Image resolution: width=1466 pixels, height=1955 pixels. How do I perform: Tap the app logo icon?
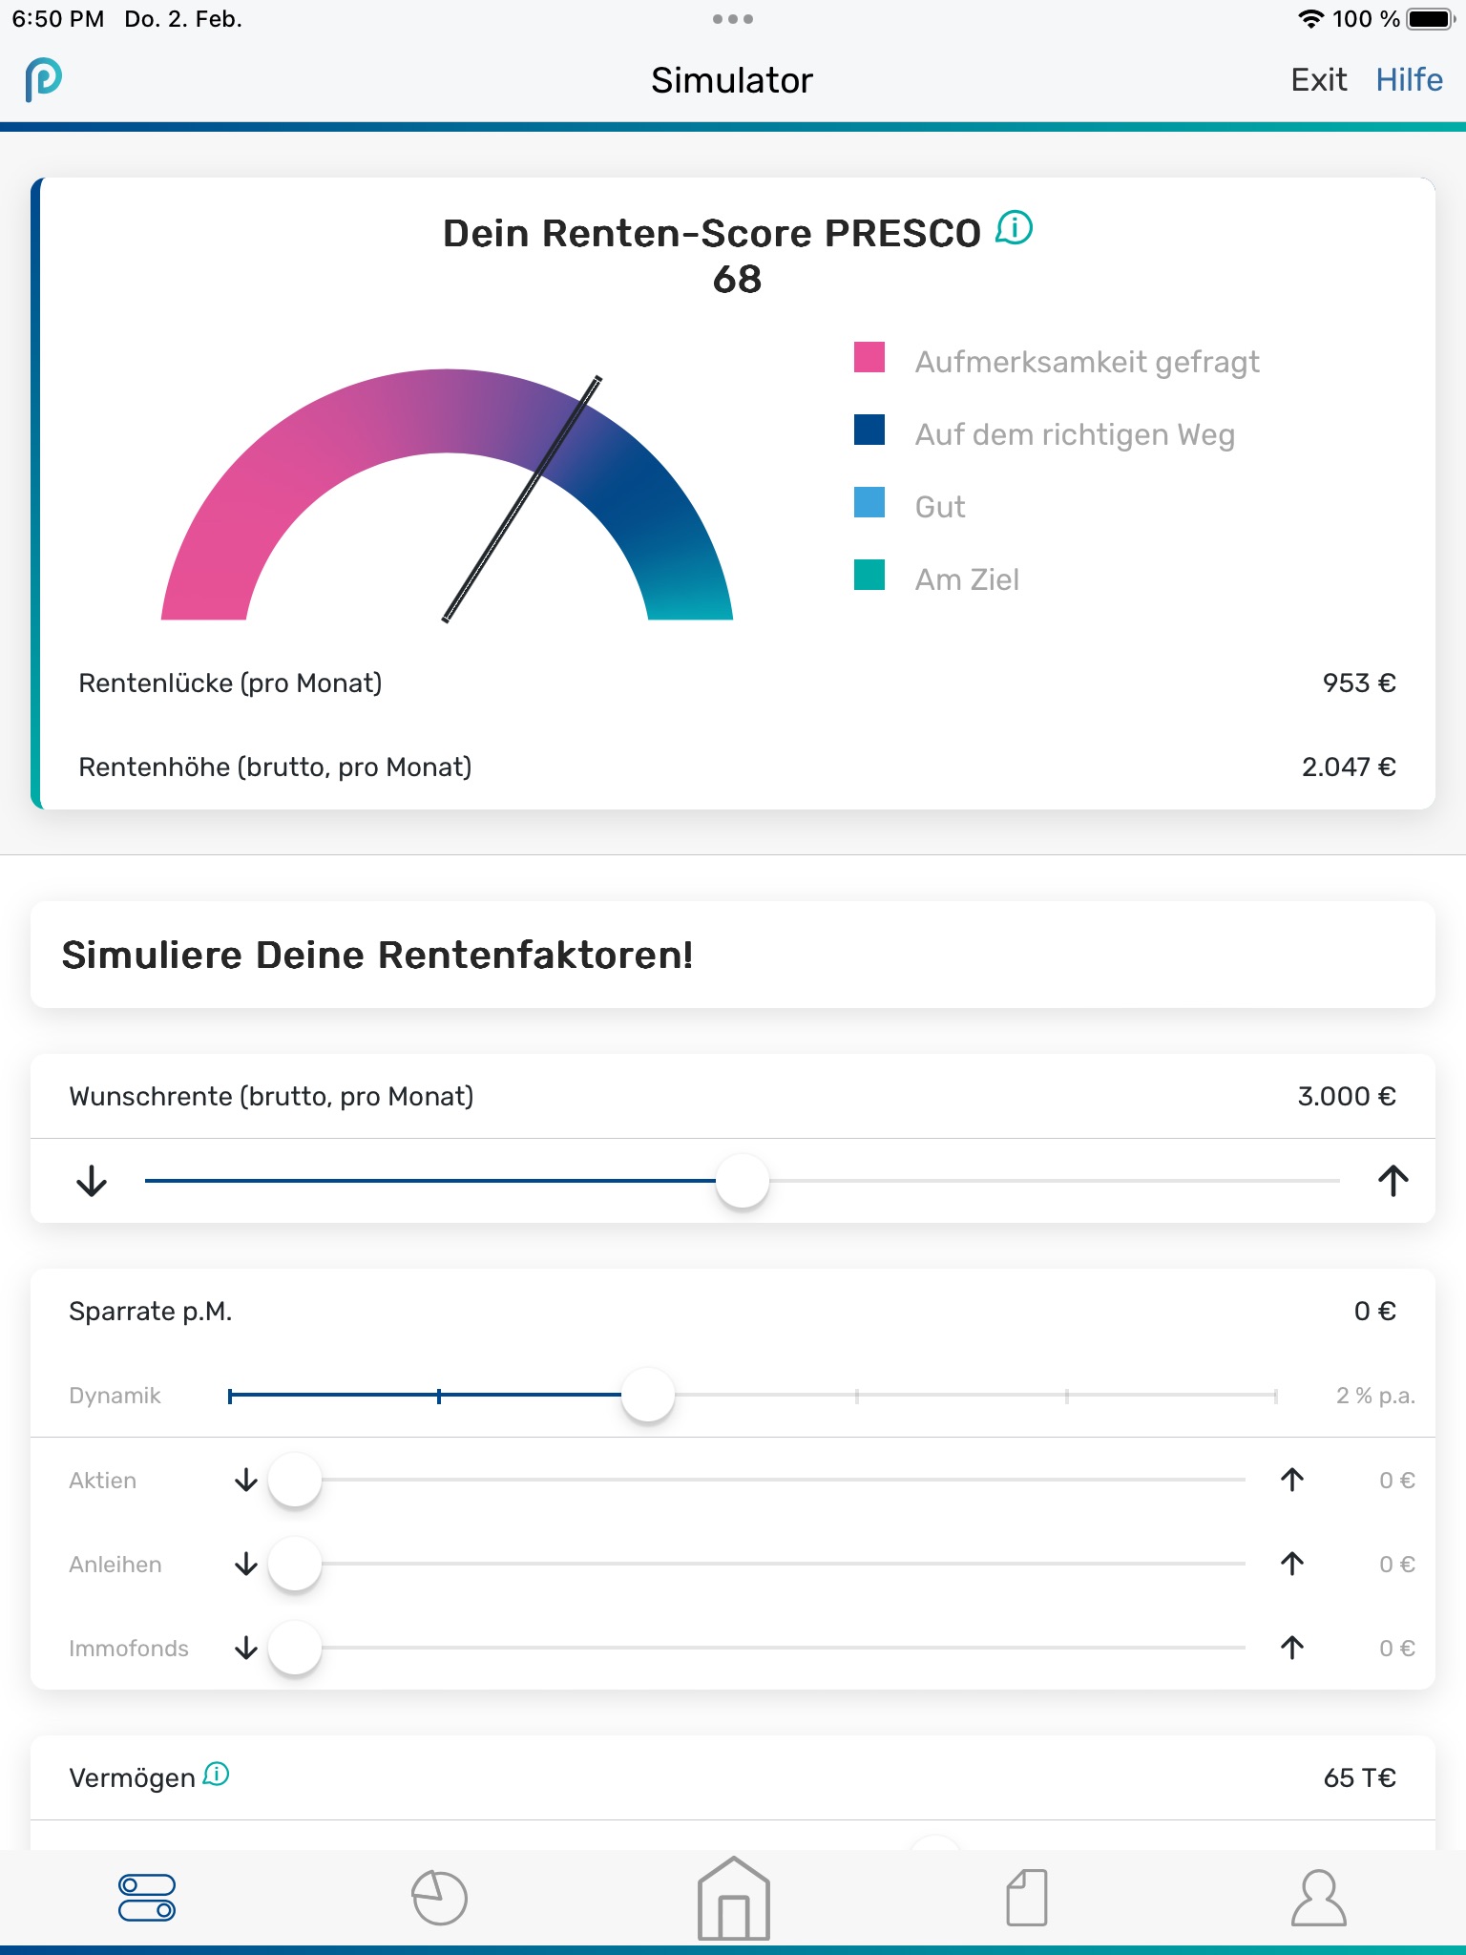click(44, 79)
